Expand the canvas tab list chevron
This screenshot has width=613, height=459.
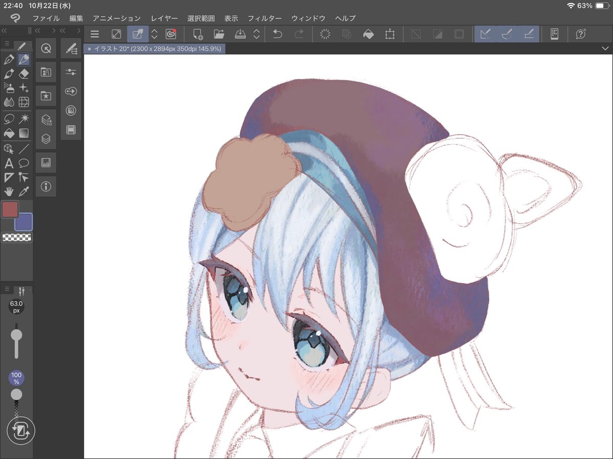[605, 49]
